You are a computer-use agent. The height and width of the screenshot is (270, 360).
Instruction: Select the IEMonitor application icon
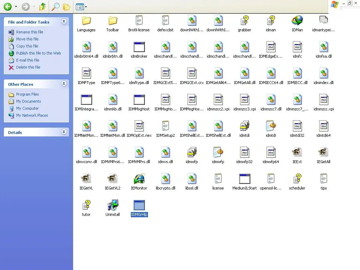click(139, 182)
